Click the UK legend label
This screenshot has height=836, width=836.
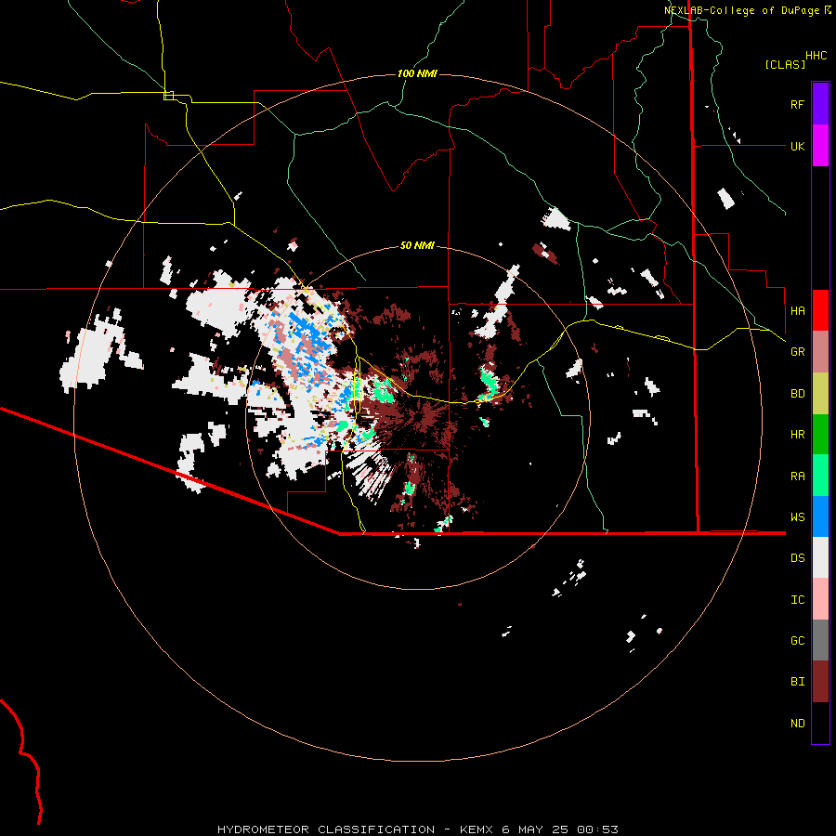[x=797, y=146]
